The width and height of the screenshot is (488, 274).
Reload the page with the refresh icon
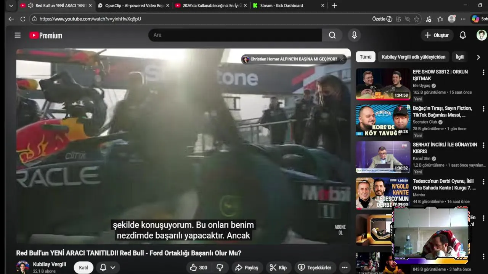[23, 19]
